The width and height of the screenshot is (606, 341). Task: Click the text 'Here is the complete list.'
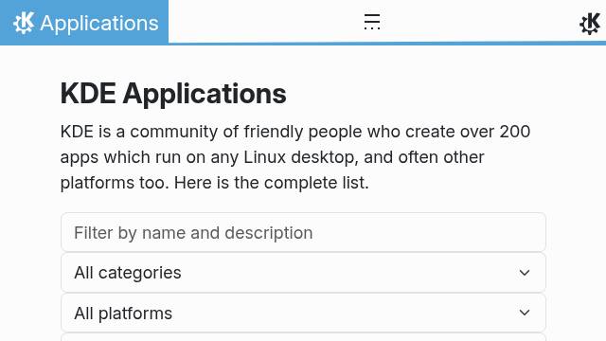272,183
